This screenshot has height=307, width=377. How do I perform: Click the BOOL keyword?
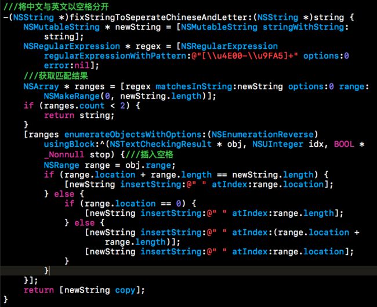coord(344,144)
